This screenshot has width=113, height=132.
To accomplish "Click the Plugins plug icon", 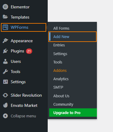I will (5, 51).
